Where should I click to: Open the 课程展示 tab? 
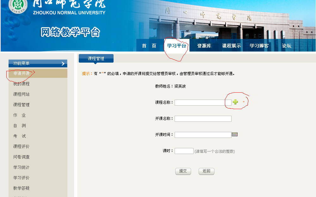coord(232,46)
